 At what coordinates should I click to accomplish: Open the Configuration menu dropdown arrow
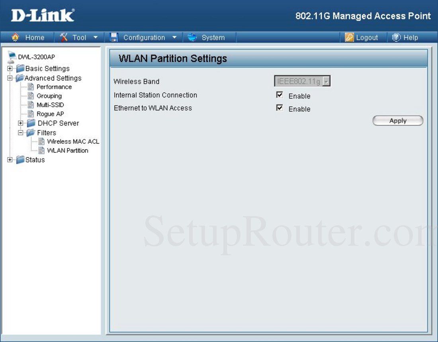tap(174, 37)
